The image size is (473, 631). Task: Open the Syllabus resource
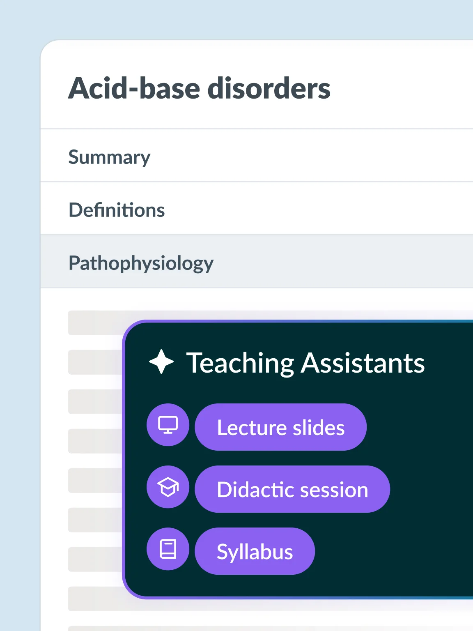click(x=255, y=551)
